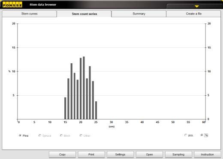The width and height of the screenshot is (223, 159).
Task: Open the Sampling function
Action: click(178, 155)
